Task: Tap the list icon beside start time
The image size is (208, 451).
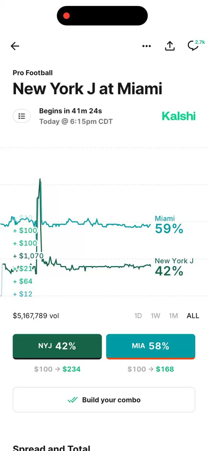Action: coord(22,116)
